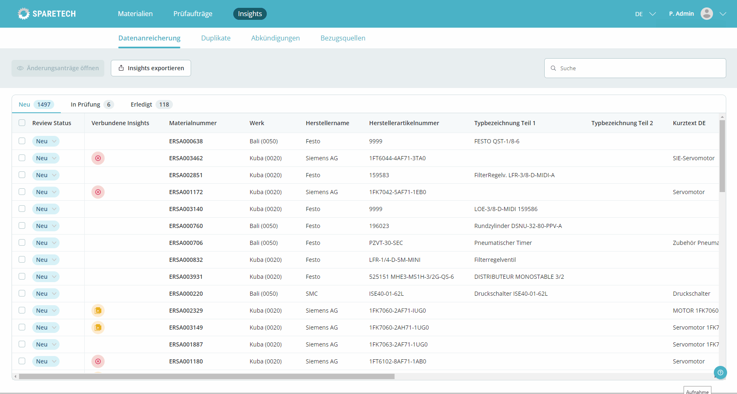Click Insights exportieren button

tap(151, 68)
